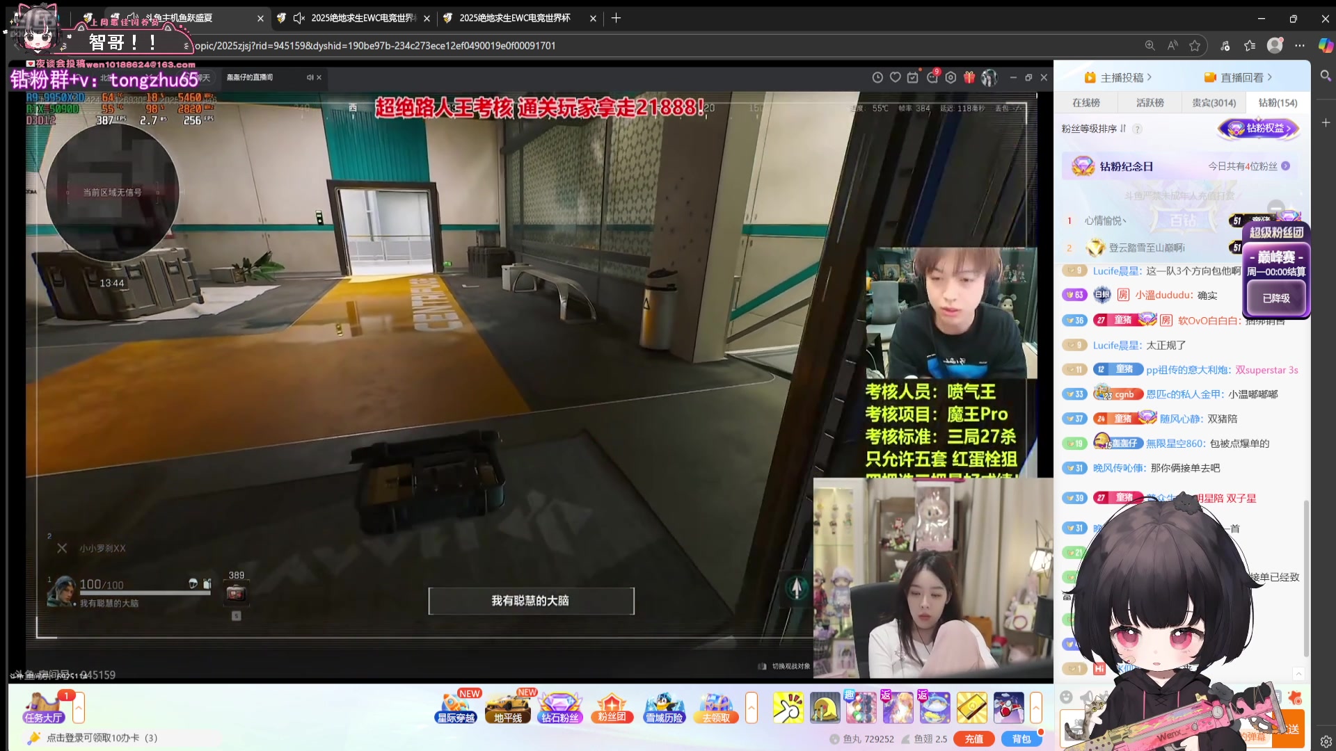Switch to the 贵宾(3014) tab

point(1214,102)
